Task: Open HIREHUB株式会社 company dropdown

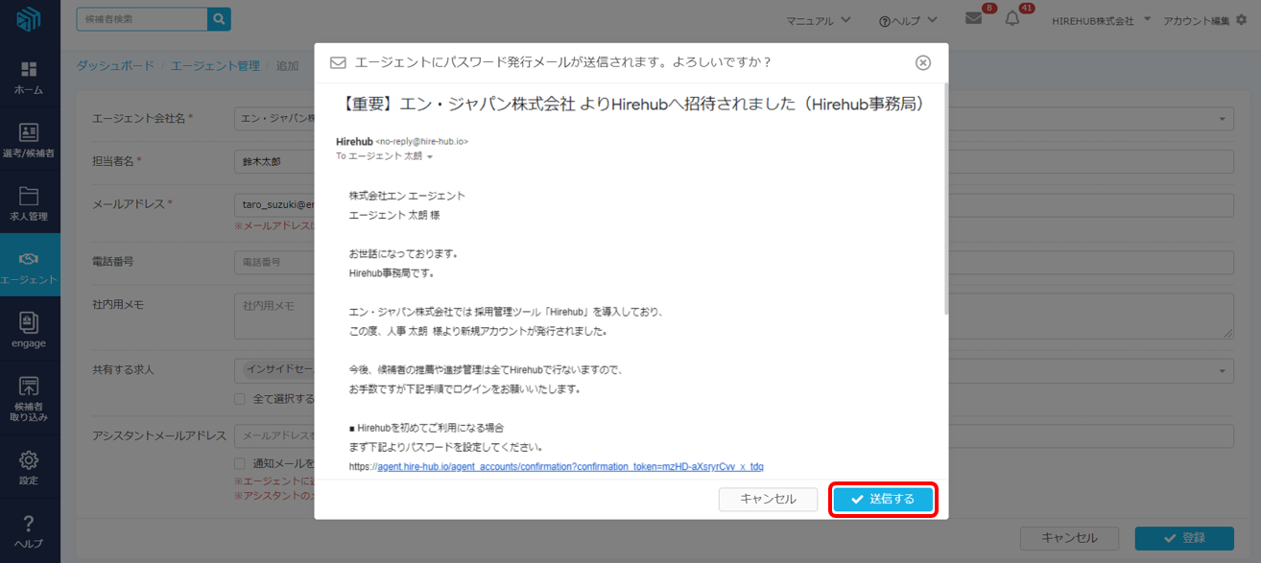Action: coord(1101,20)
